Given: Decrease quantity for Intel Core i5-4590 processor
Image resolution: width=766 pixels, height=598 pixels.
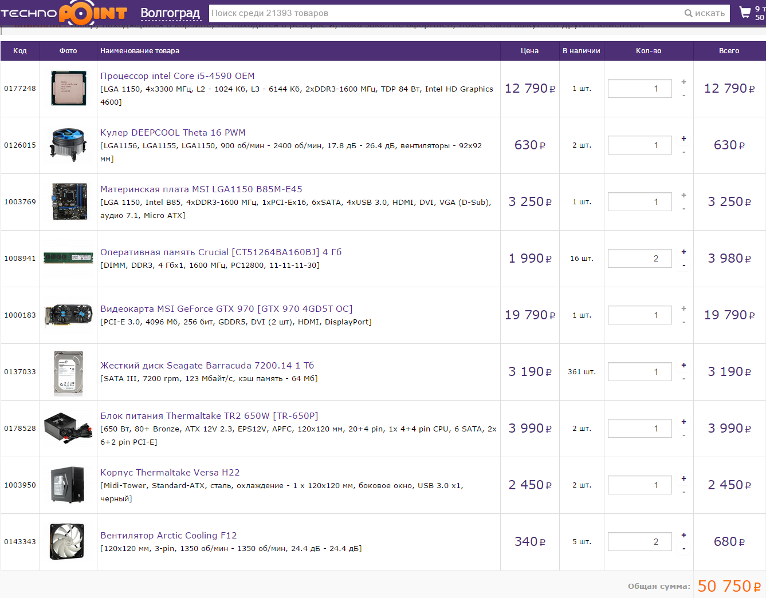Looking at the screenshot, I should pos(683,96).
